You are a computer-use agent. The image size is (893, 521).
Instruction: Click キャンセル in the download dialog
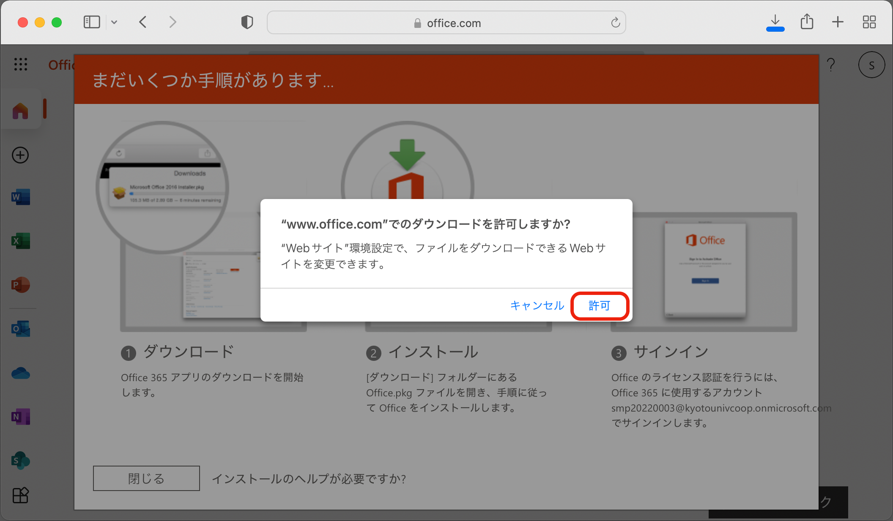pos(537,306)
